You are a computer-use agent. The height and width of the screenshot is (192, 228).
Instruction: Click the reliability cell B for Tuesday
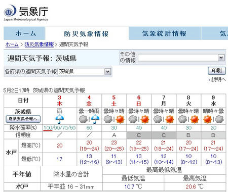pyautogui.click(x=188, y=135)
